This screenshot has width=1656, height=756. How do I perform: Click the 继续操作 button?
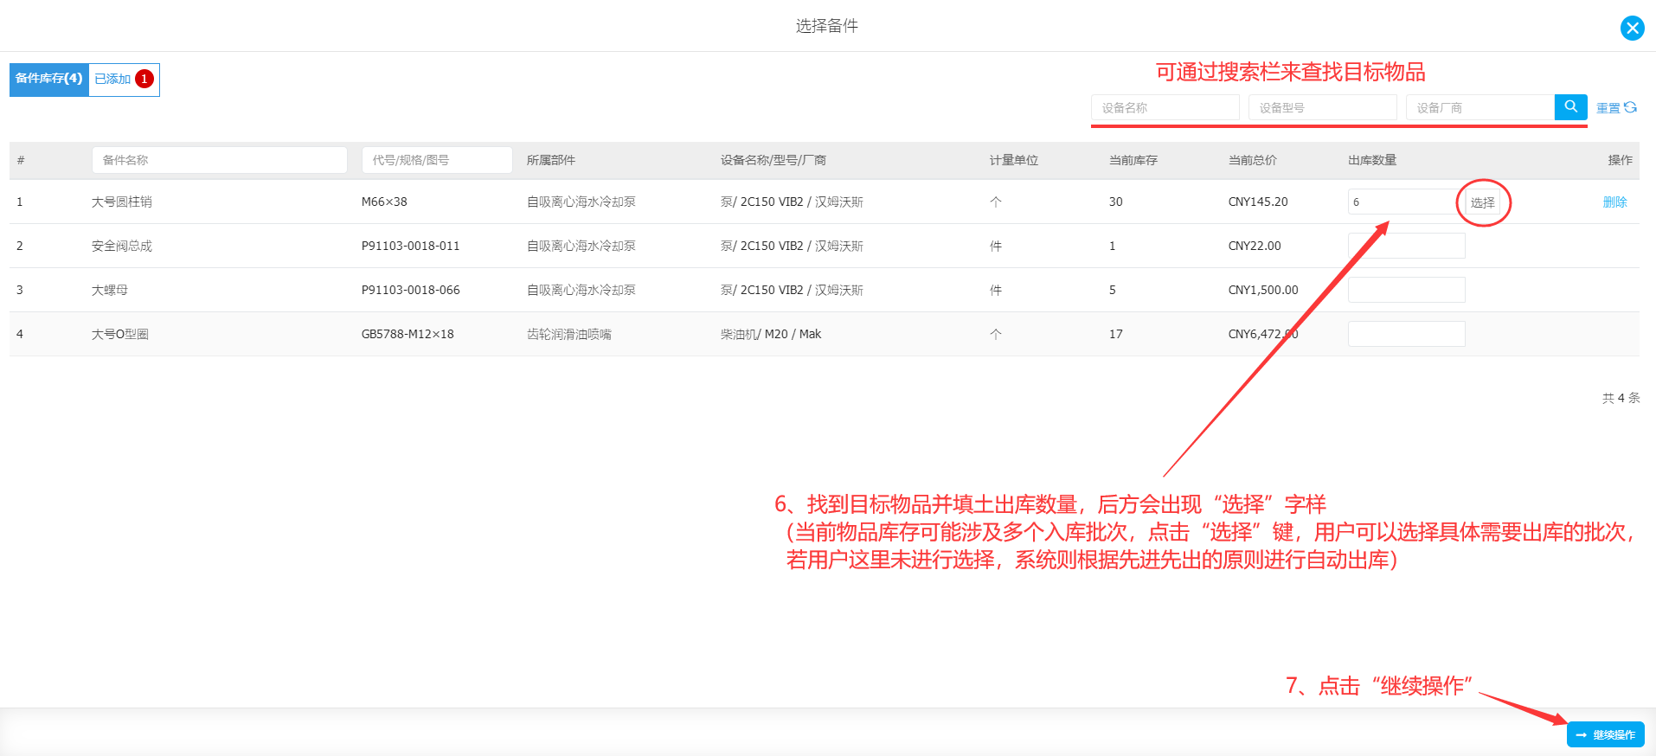1605,734
